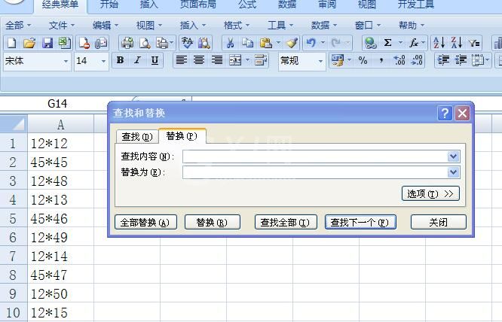Expand options with 选项(T) >> button
Image resolution: width=502 pixels, height=322 pixels.
(430, 193)
